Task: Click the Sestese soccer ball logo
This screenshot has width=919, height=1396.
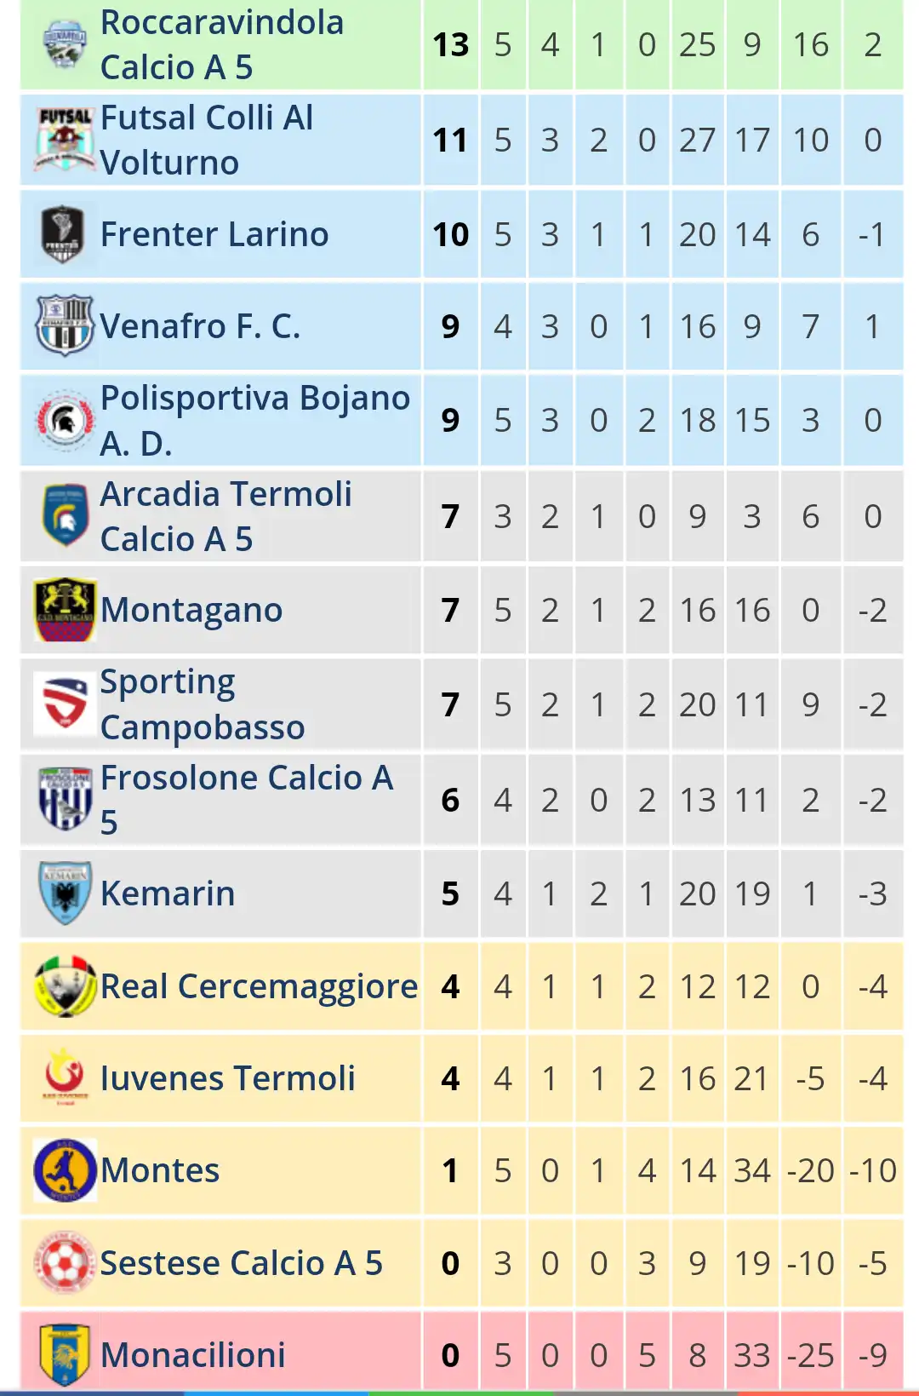Action: (x=65, y=1262)
